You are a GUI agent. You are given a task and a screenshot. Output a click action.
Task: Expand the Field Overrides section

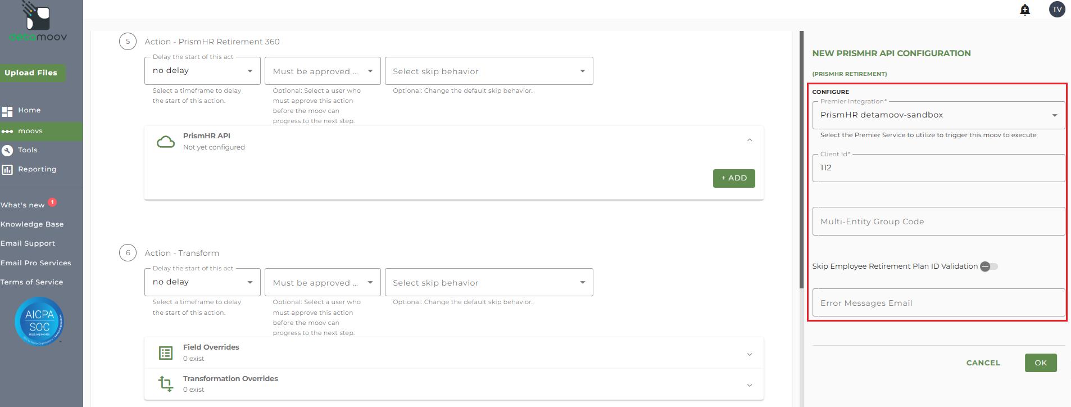click(x=750, y=354)
